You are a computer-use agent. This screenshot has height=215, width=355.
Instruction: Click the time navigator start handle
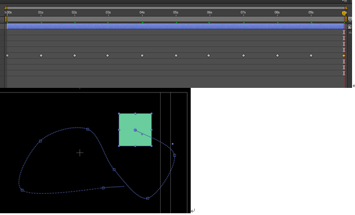[x=6, y=8]
